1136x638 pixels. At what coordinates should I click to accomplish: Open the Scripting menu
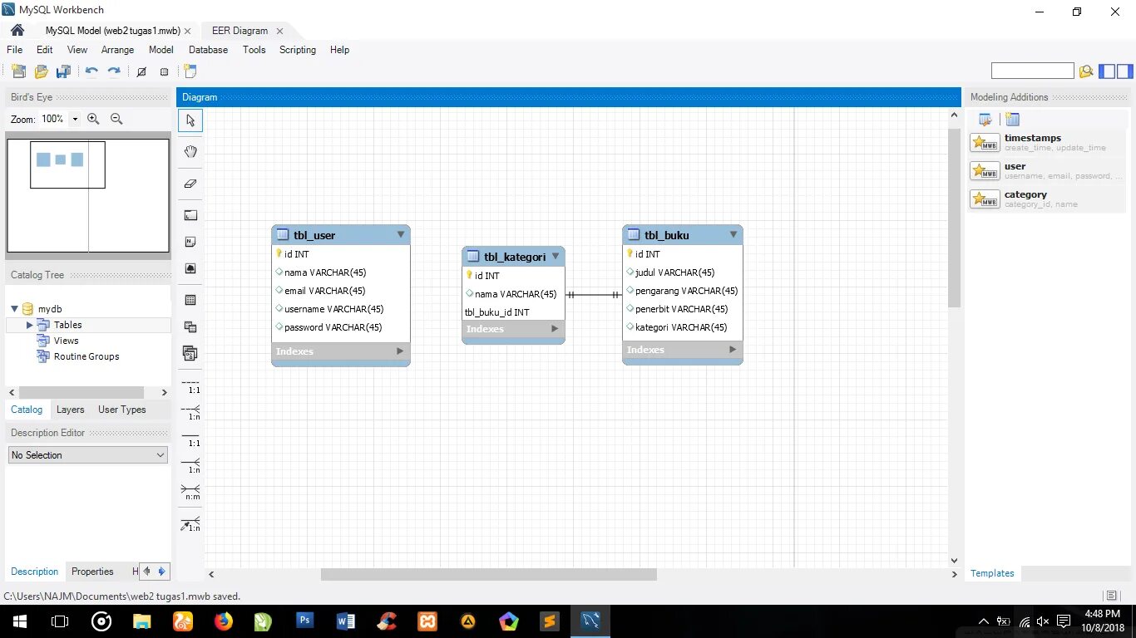point(298,50)
